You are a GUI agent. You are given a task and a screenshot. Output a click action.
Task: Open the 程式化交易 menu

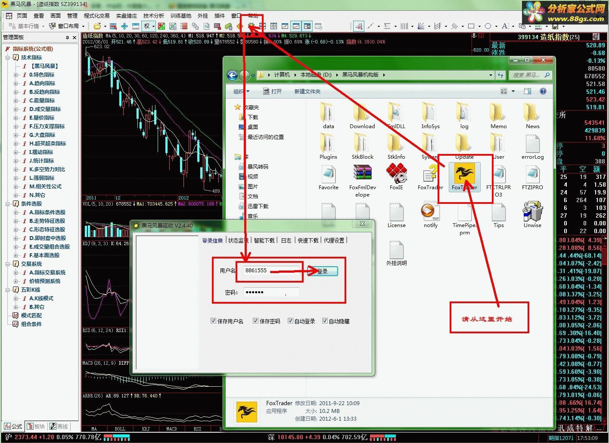tap(96, 15)
